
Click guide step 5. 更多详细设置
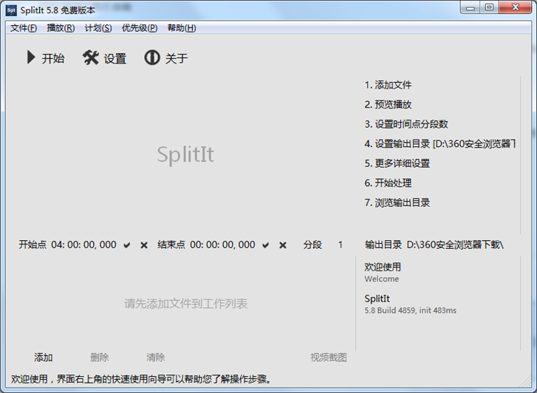397,163
